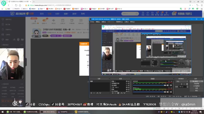Toggle the orange live-stream switch in Douyu toolbar
This screenshot has height=114, width=204.
tap(44, 21)
